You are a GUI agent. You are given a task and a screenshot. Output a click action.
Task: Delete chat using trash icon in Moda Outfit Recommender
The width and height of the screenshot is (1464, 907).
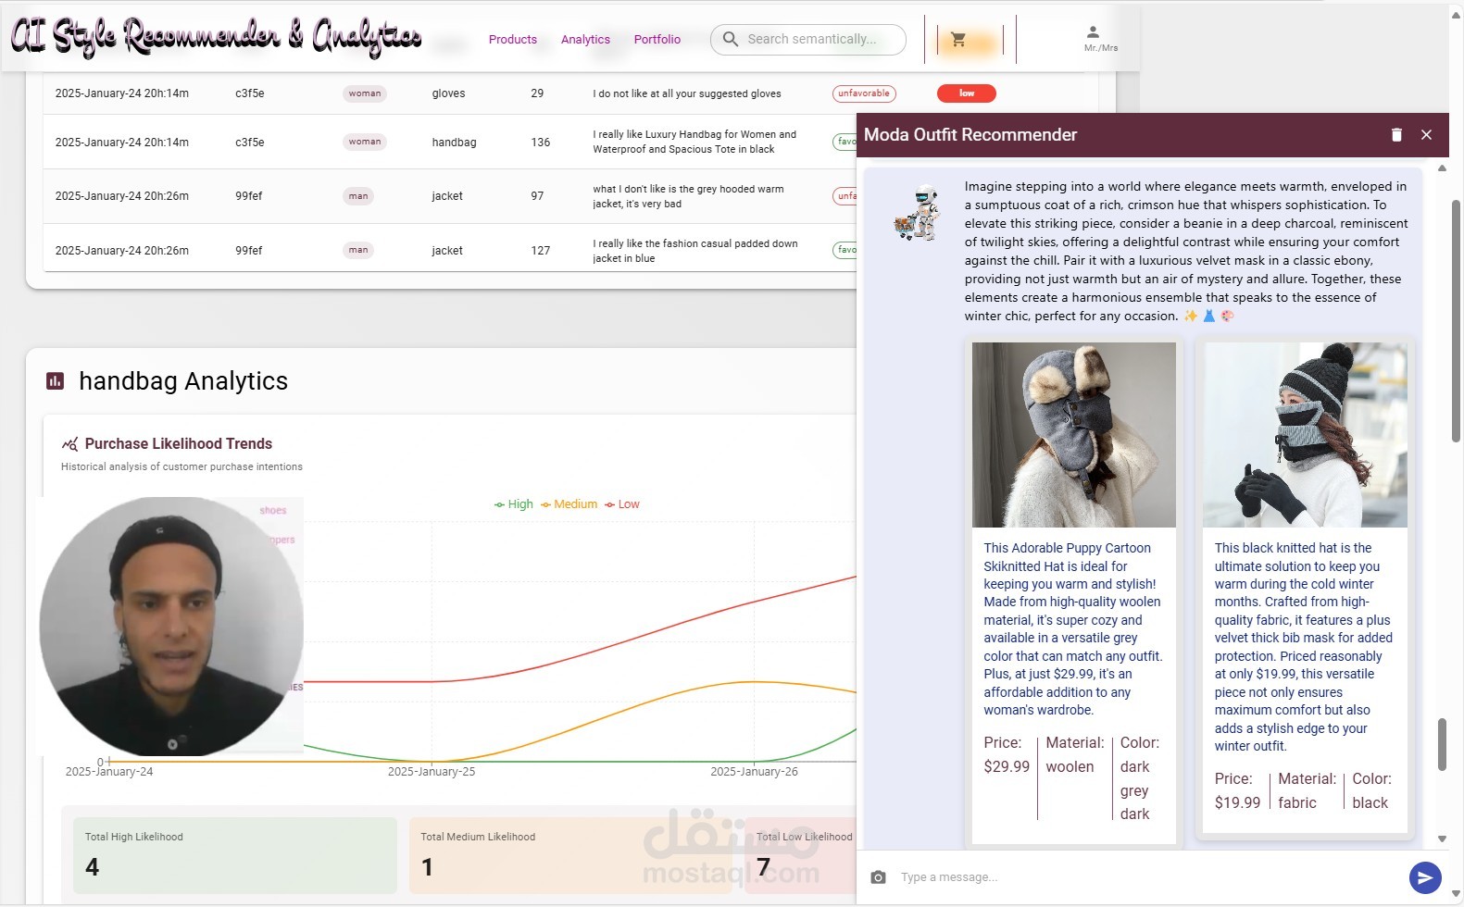(1396, 135)
